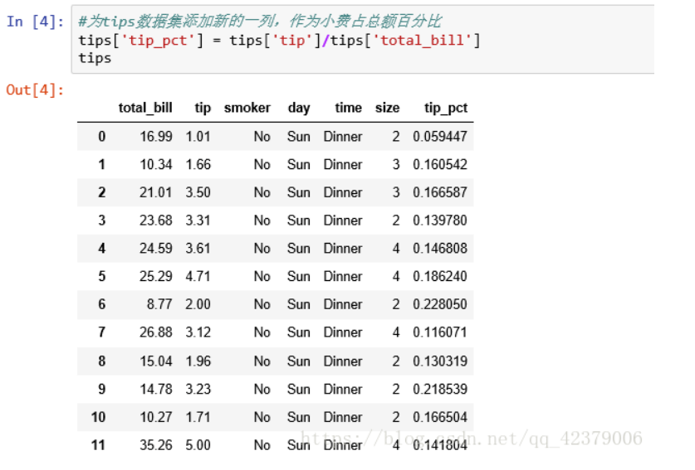Select total_bill value 15.04
Image resolution: width=695 pixels, height=470 pixels.
coord(156,361)
